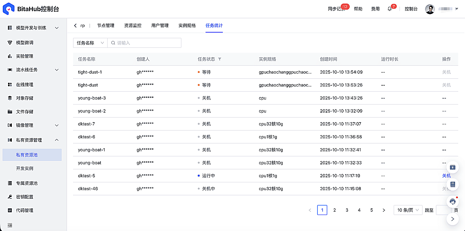Click 关机 for the dktest-5 task

coord(446,175)
